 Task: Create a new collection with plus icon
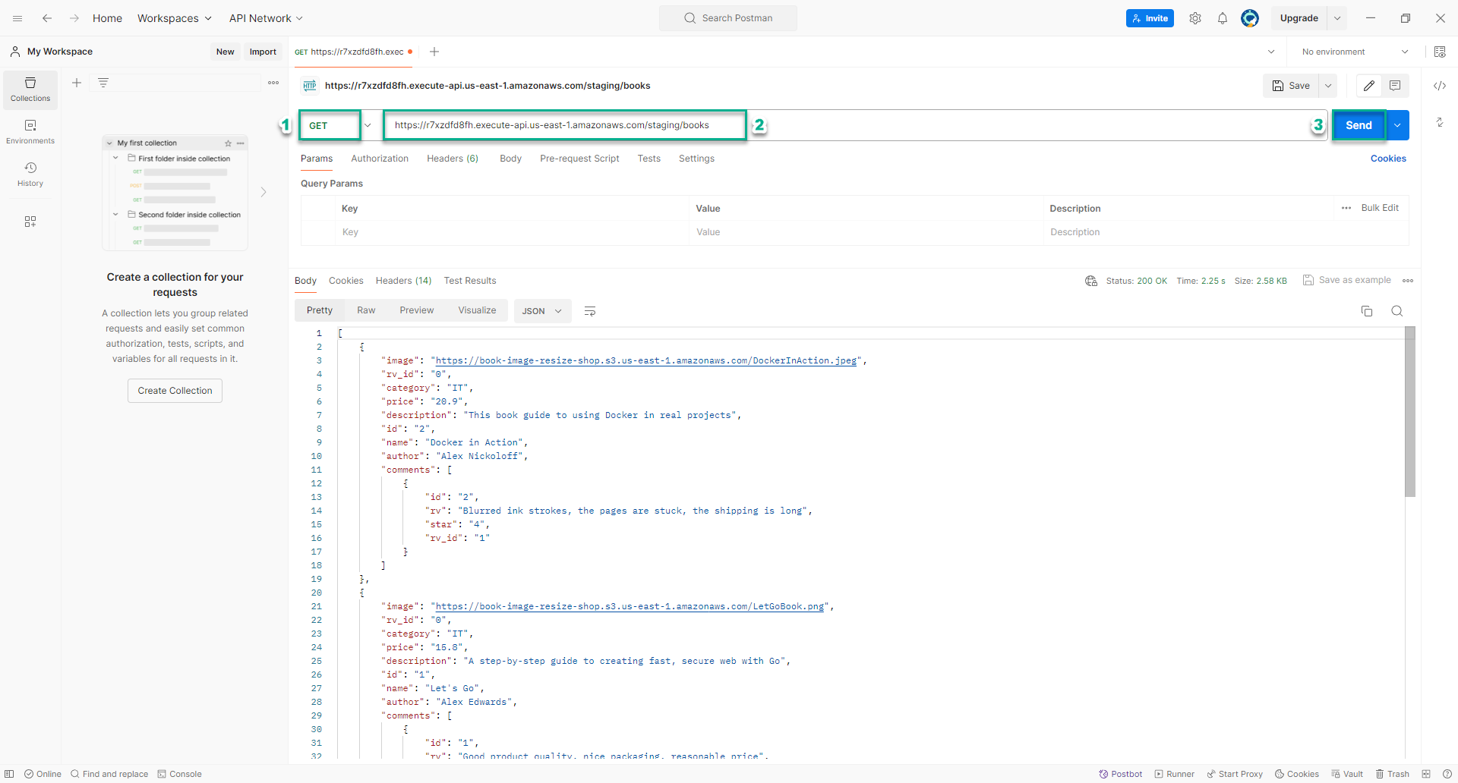coord(77,83)
